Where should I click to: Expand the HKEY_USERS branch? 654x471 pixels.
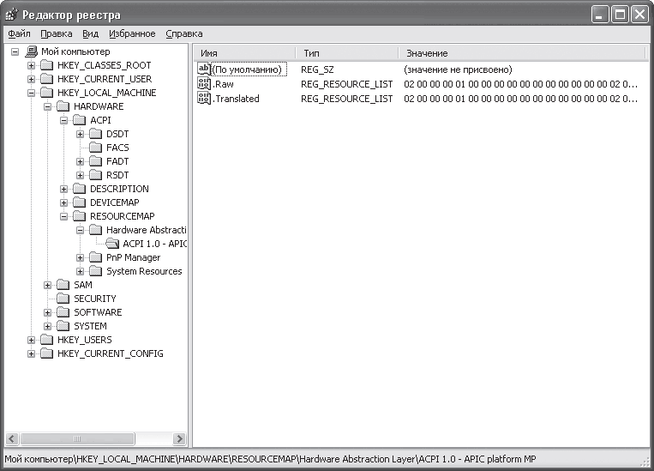point(31,341)
